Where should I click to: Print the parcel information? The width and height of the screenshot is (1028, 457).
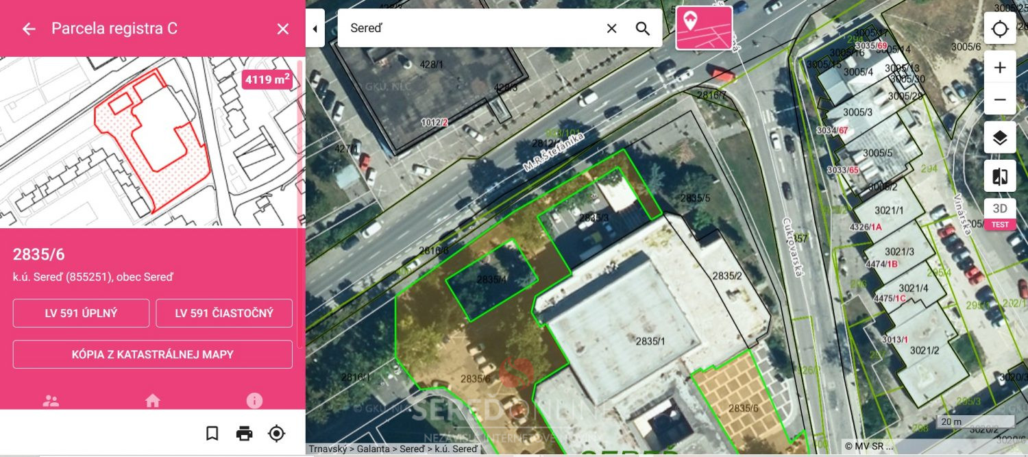(244, 433)
